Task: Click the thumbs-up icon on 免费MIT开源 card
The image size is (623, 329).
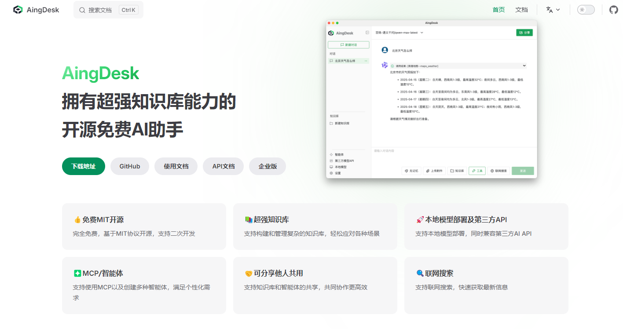Action: [x=77, y=220]
